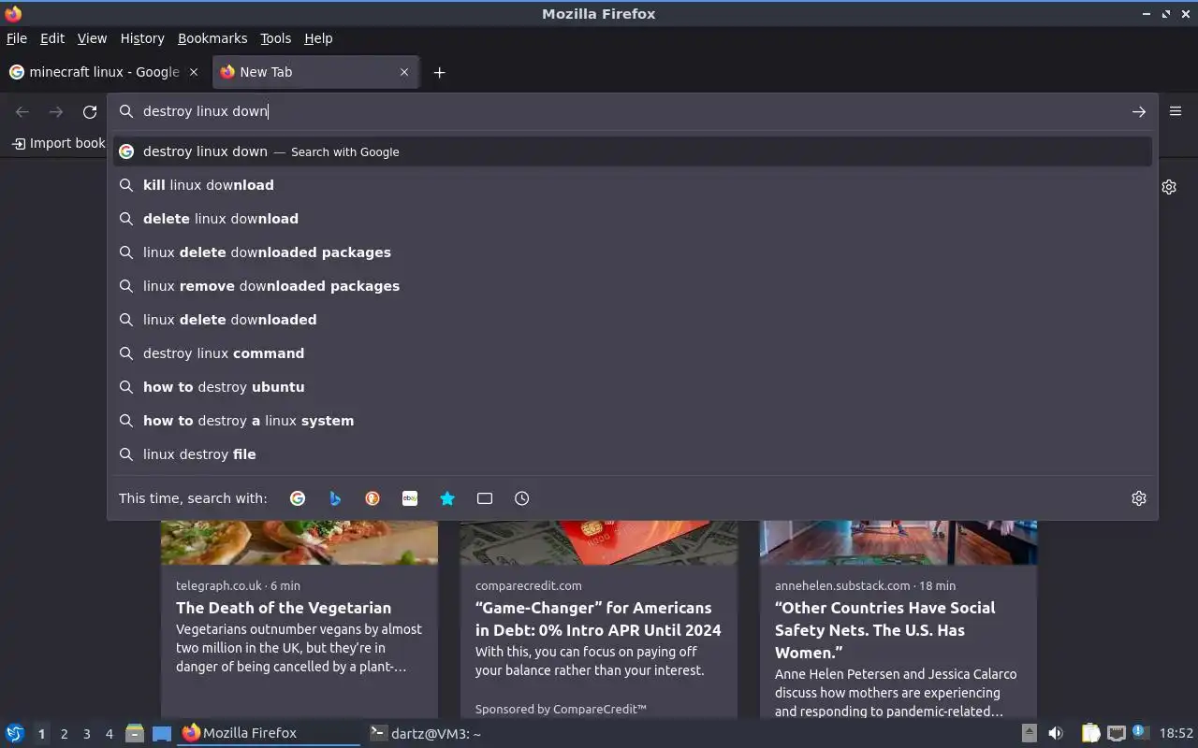
Task: Close the New Tab tab
Action: tap(404, 72)
